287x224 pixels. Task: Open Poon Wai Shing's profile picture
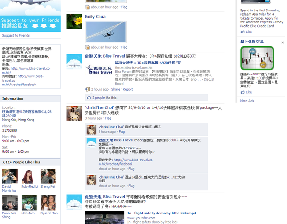pos(10,203)
